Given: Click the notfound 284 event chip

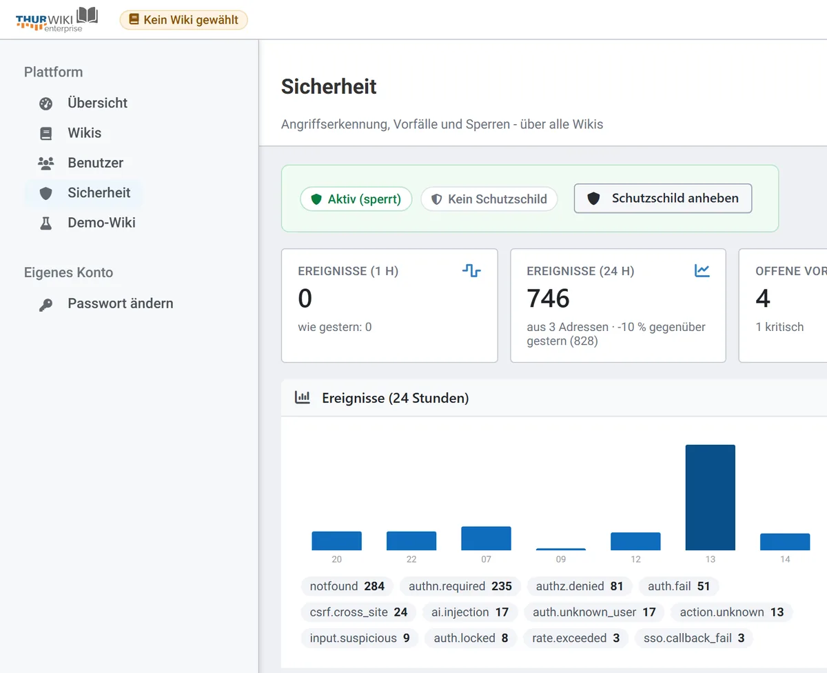Looking at the screenshot, I should point(347,587).
